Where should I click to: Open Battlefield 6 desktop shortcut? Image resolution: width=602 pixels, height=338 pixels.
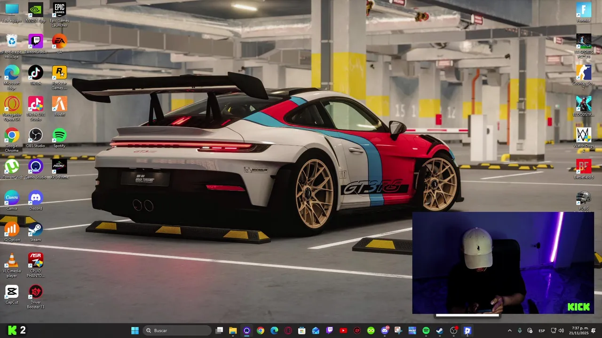(584, 169)
